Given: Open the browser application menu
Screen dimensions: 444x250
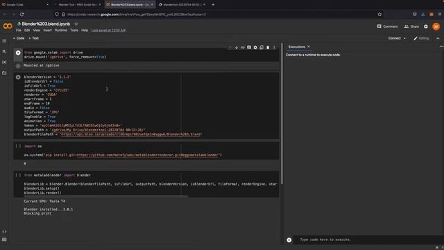Looking at the screenshot, I should 440,14.
